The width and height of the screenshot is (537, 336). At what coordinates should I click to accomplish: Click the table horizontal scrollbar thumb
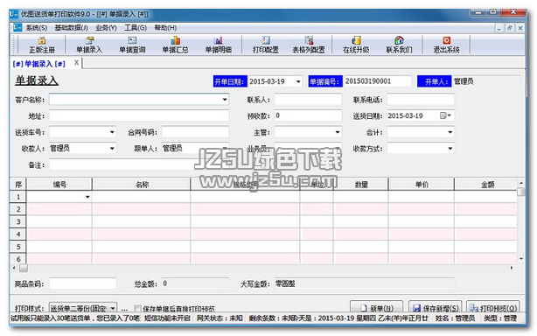pos(24,268)
